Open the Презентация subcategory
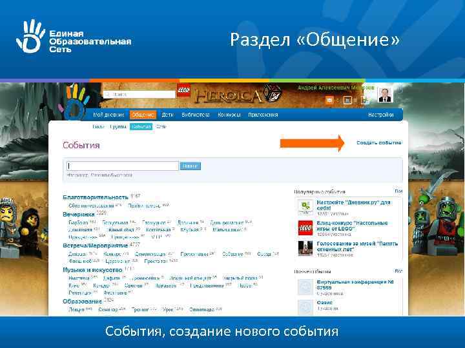 [x=194, y=254]
